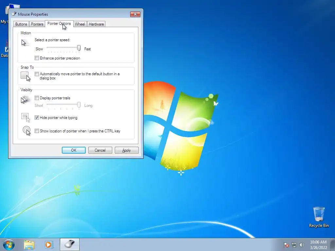Click the Long label under pointer trails
Screen dimensions: 335x251
click(x=88, y=106)
